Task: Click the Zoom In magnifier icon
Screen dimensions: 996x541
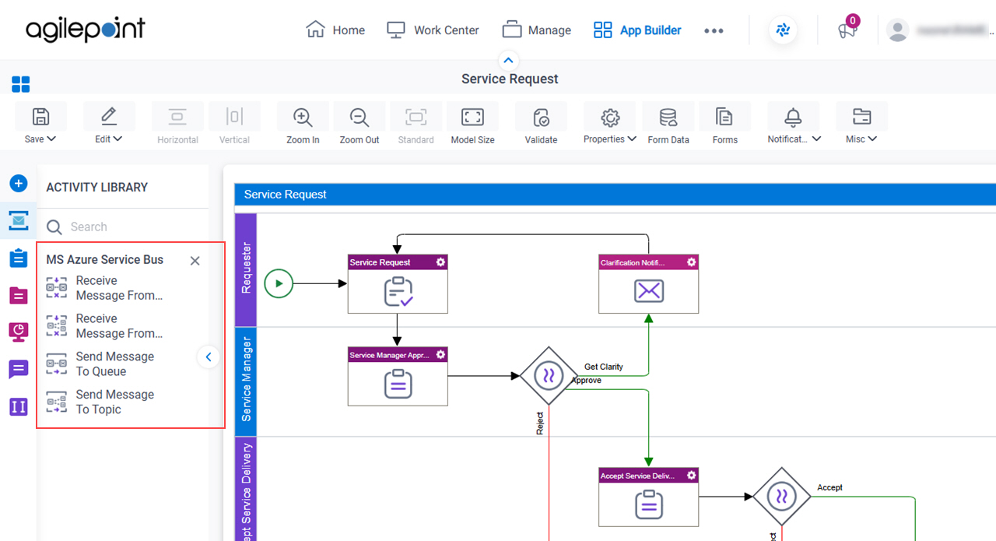Action: (303, 117)
